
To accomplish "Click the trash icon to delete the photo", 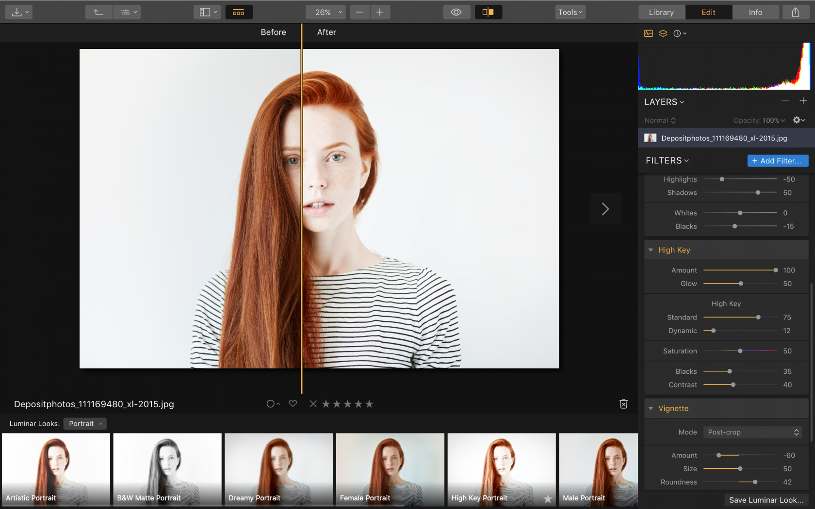I will pyautogui.click(x=623, y=403).
